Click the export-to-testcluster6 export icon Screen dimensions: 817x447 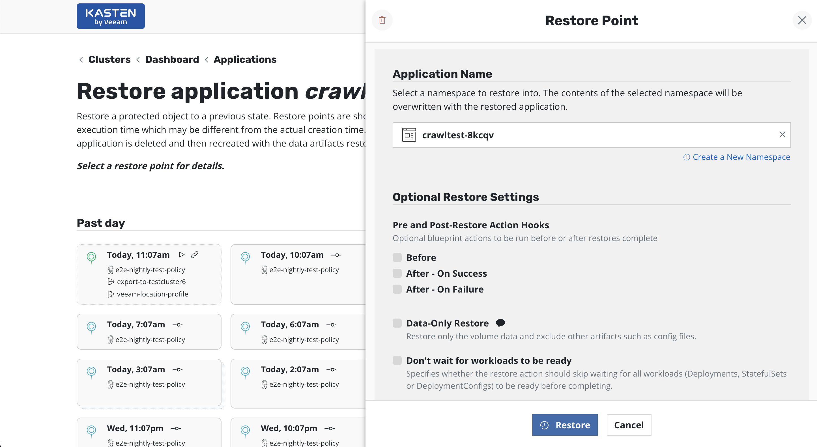tap(111, 281)
